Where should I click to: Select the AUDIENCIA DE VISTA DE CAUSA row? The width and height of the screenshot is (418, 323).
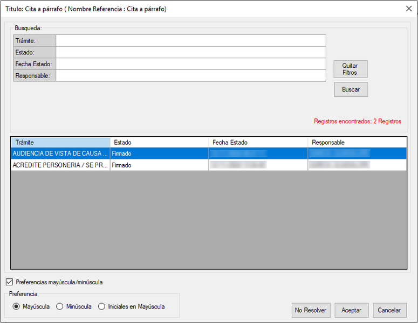point(60,154)
